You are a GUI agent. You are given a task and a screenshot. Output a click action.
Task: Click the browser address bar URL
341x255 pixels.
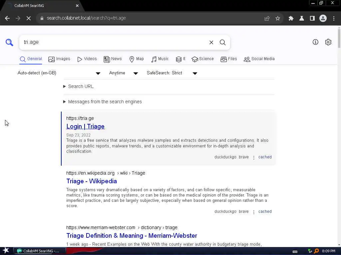86,18
